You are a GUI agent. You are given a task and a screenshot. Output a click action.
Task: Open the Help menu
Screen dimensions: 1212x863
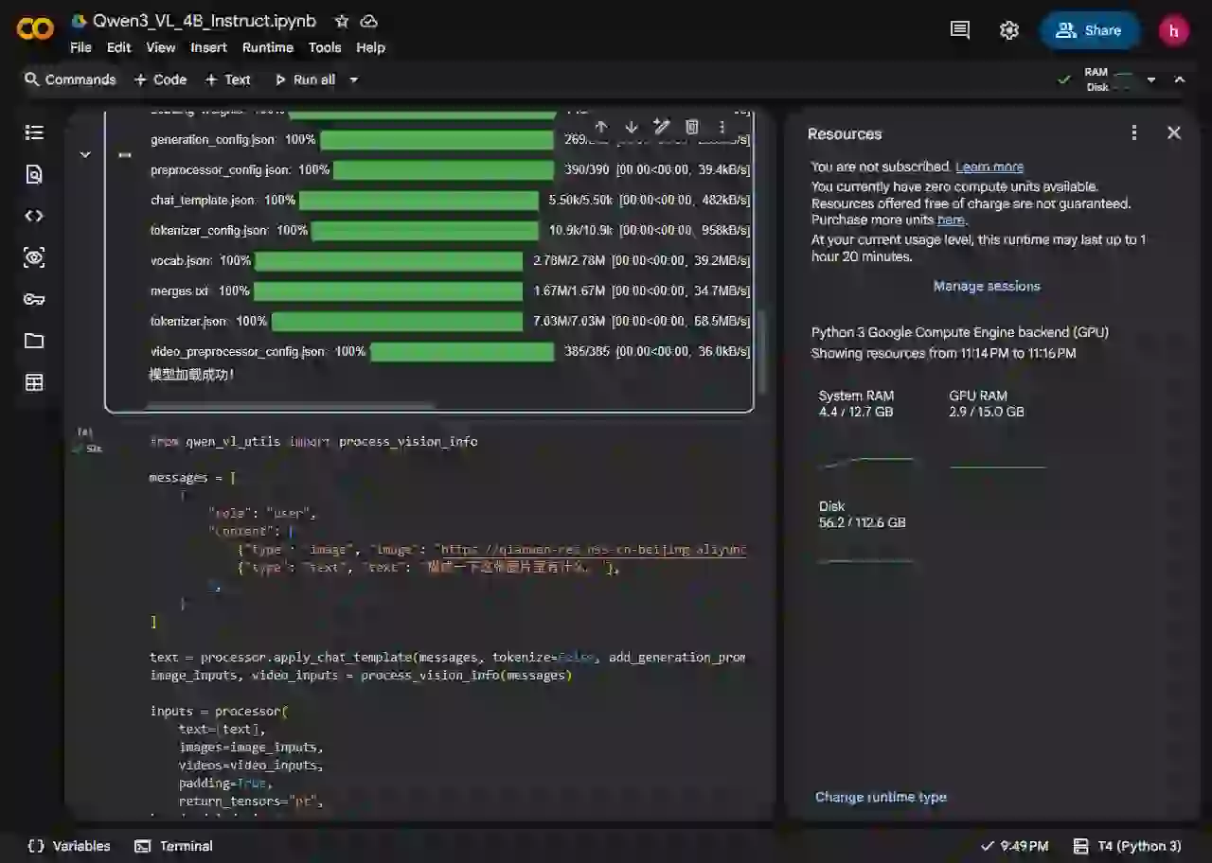point(370,47)
